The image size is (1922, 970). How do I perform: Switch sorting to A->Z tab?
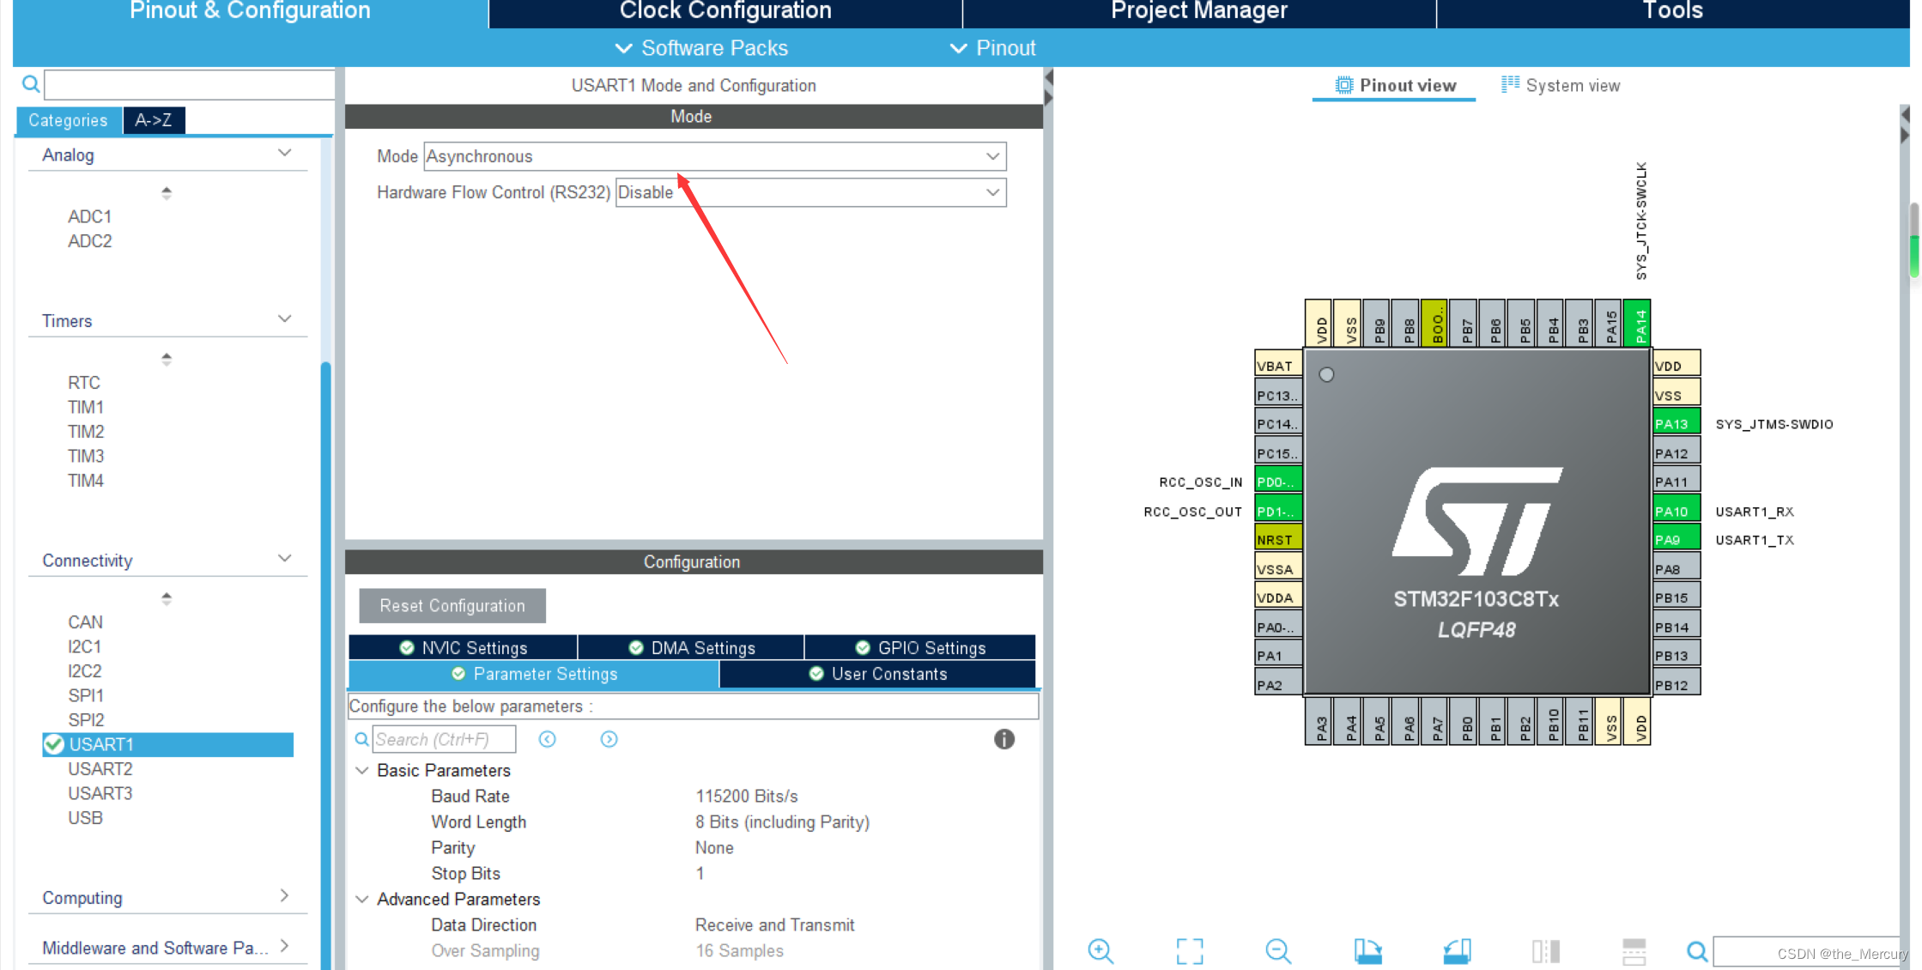pyautogui.click(x=154, y=120)
